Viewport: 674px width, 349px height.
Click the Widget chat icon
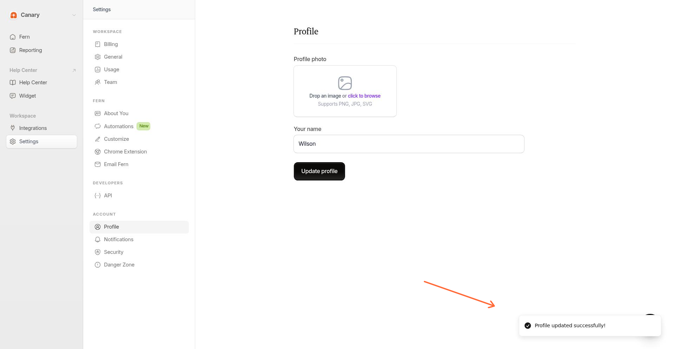click(x=13, y=96)
